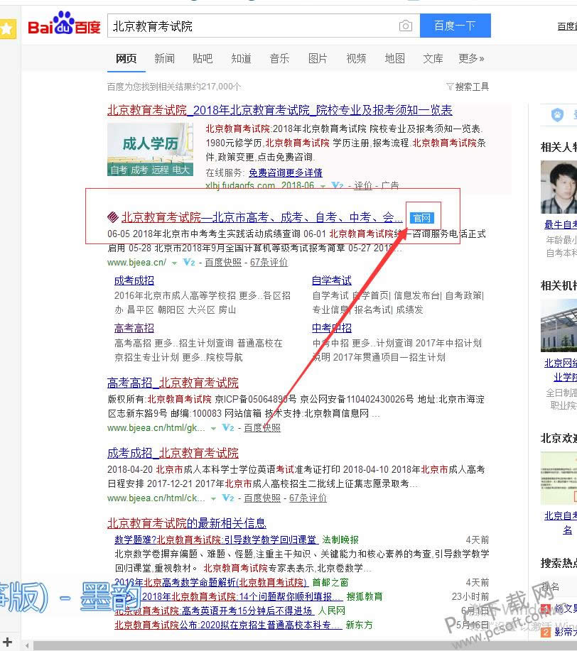Click V2 credit icon beside www.bjeea.cn/html/gk
Viewport: 577px width, 651px height.
pos(228,427)
